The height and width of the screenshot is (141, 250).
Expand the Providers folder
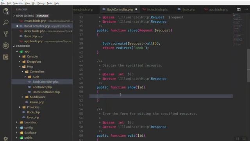pyautogui.click(x=20, y=107)
